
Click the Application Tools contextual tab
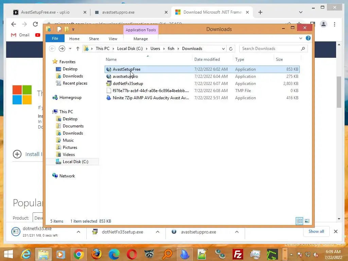(140, 30)
